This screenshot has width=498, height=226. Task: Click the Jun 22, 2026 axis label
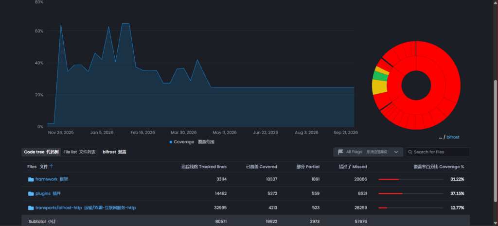(x=266, y=133)
